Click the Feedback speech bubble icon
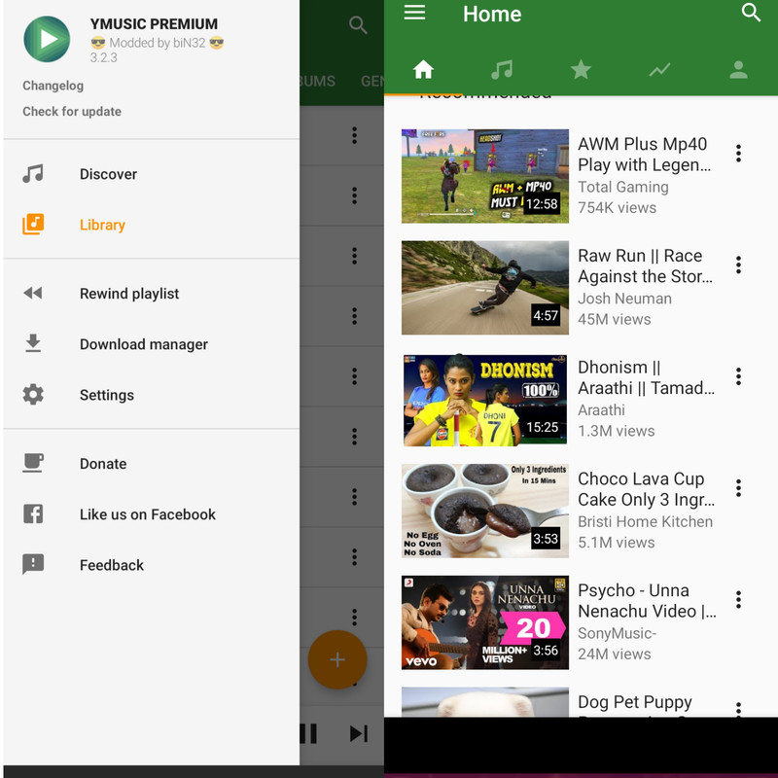This screenshot has width=778, height=778. 33,564
